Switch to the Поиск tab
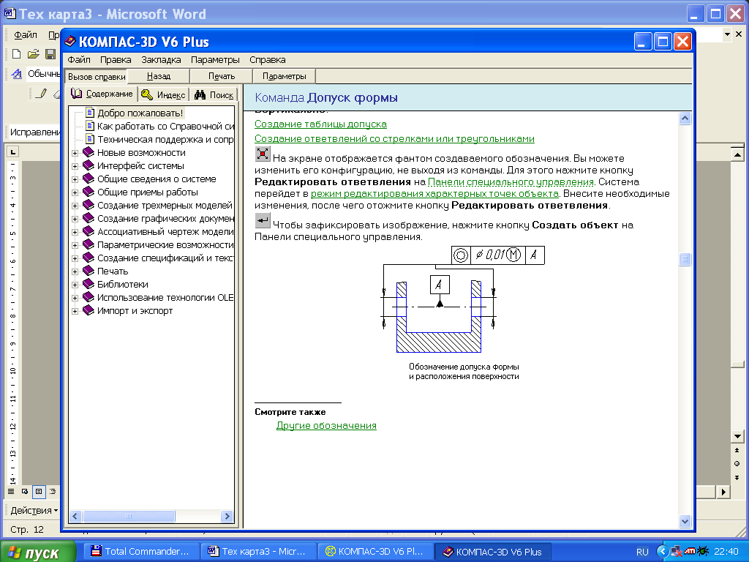The width and height of the screenshot is (749, 562). (x=214, y=94)
